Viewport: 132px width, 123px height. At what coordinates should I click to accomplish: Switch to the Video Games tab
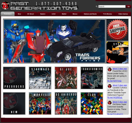pos(123,14)
